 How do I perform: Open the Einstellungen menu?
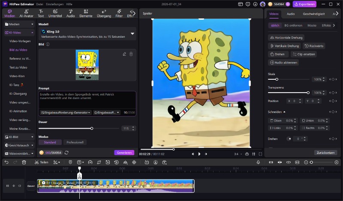(55, 4)
